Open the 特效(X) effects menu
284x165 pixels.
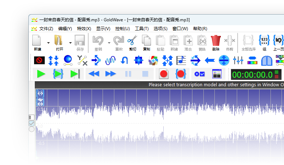(84, 29)
